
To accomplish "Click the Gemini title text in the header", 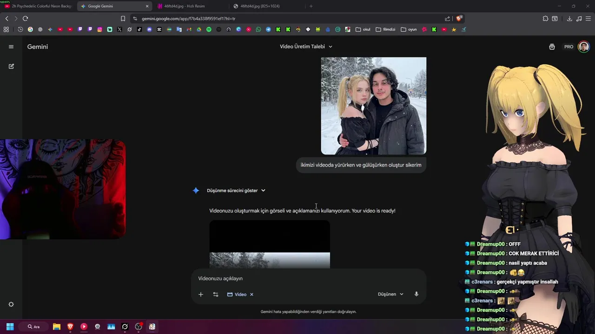I will (38, 47).
